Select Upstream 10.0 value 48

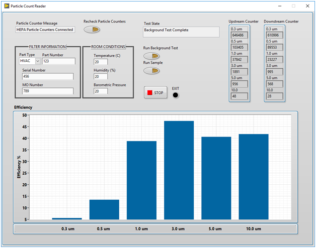click(x=240, y=96)
